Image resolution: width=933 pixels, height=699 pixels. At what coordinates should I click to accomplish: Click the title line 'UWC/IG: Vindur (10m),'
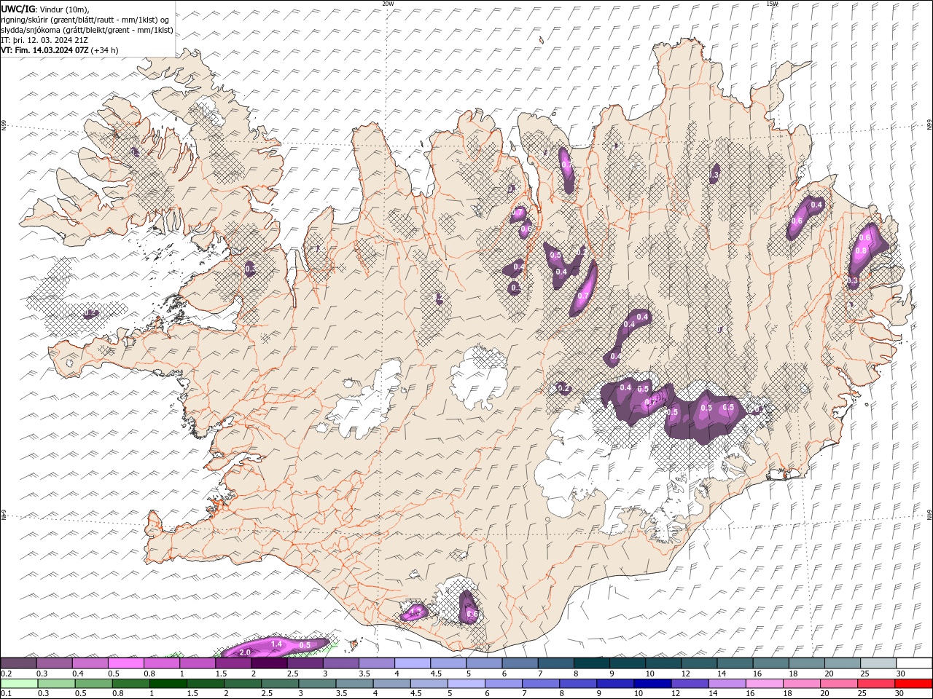click(x=45, y=9)
